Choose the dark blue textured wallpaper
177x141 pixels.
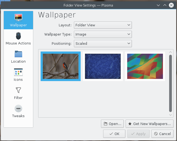[x=103, y=66]
